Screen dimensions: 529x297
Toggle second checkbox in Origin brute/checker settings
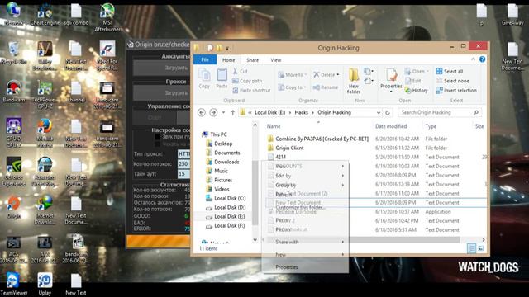click(x=158, y=144)
